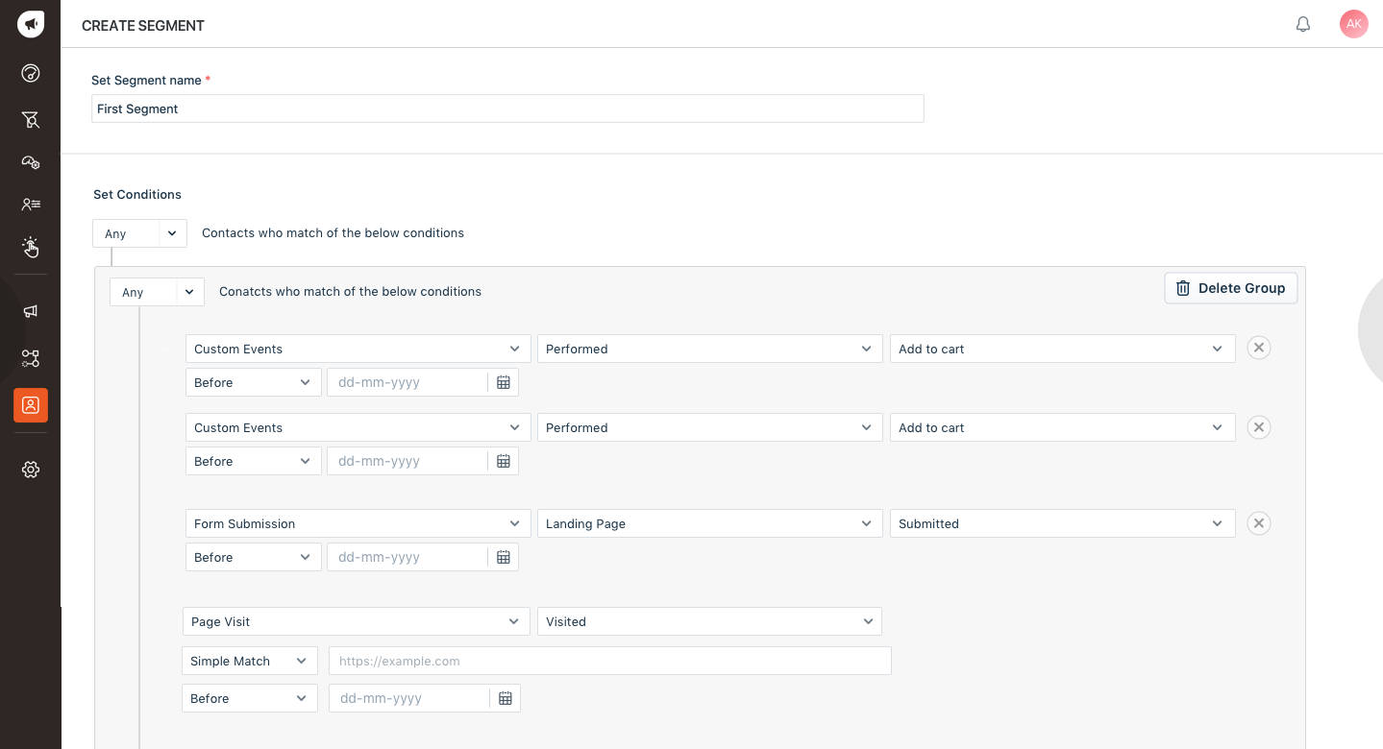
Task: Expand the Simple Match dropdown
Action: 249,661
